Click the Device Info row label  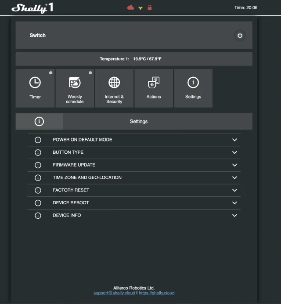click(67, 216)
